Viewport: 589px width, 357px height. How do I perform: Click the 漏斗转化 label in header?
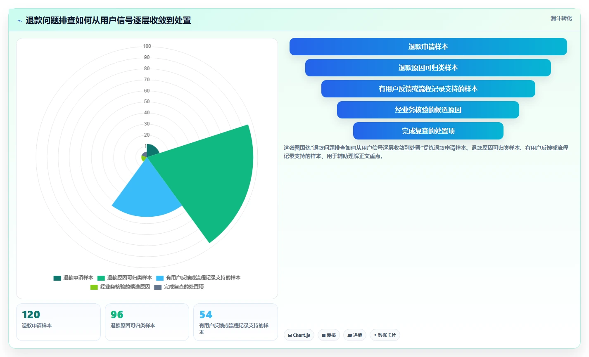point(561,18)
